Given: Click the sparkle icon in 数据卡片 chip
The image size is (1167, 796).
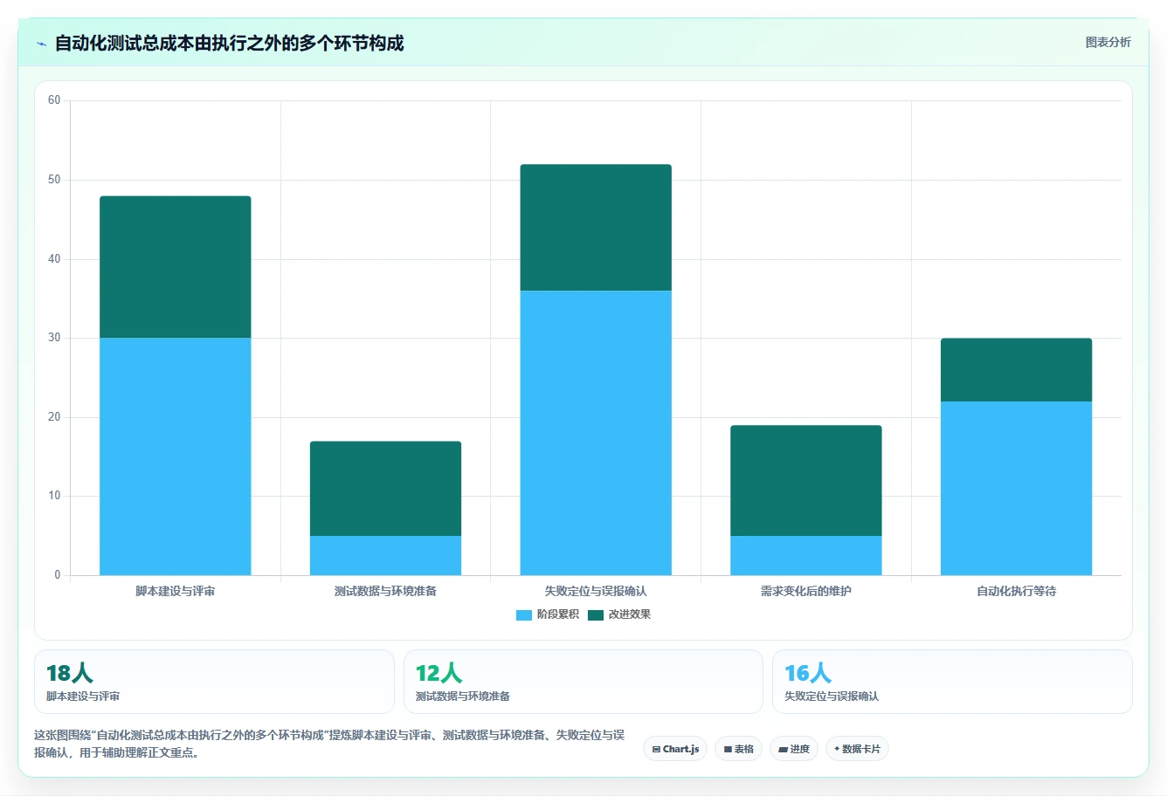Looking at the screenshot, I should pos(837,749).
